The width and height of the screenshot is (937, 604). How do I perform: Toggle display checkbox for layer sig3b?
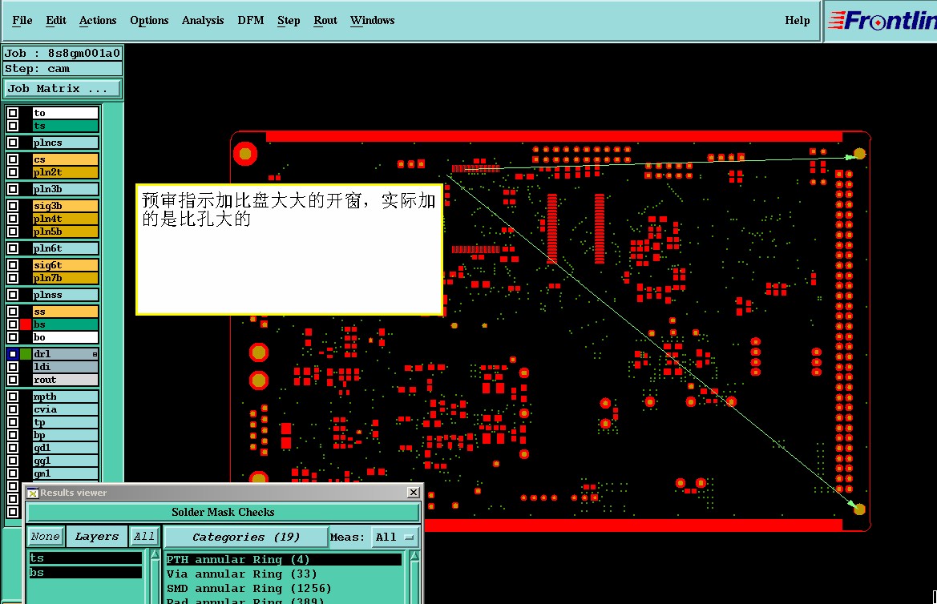13,206
